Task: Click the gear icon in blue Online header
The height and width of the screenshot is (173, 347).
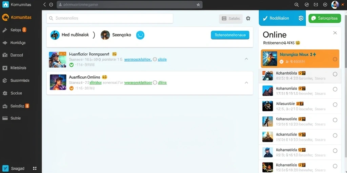Action: (x=301, y=18)
